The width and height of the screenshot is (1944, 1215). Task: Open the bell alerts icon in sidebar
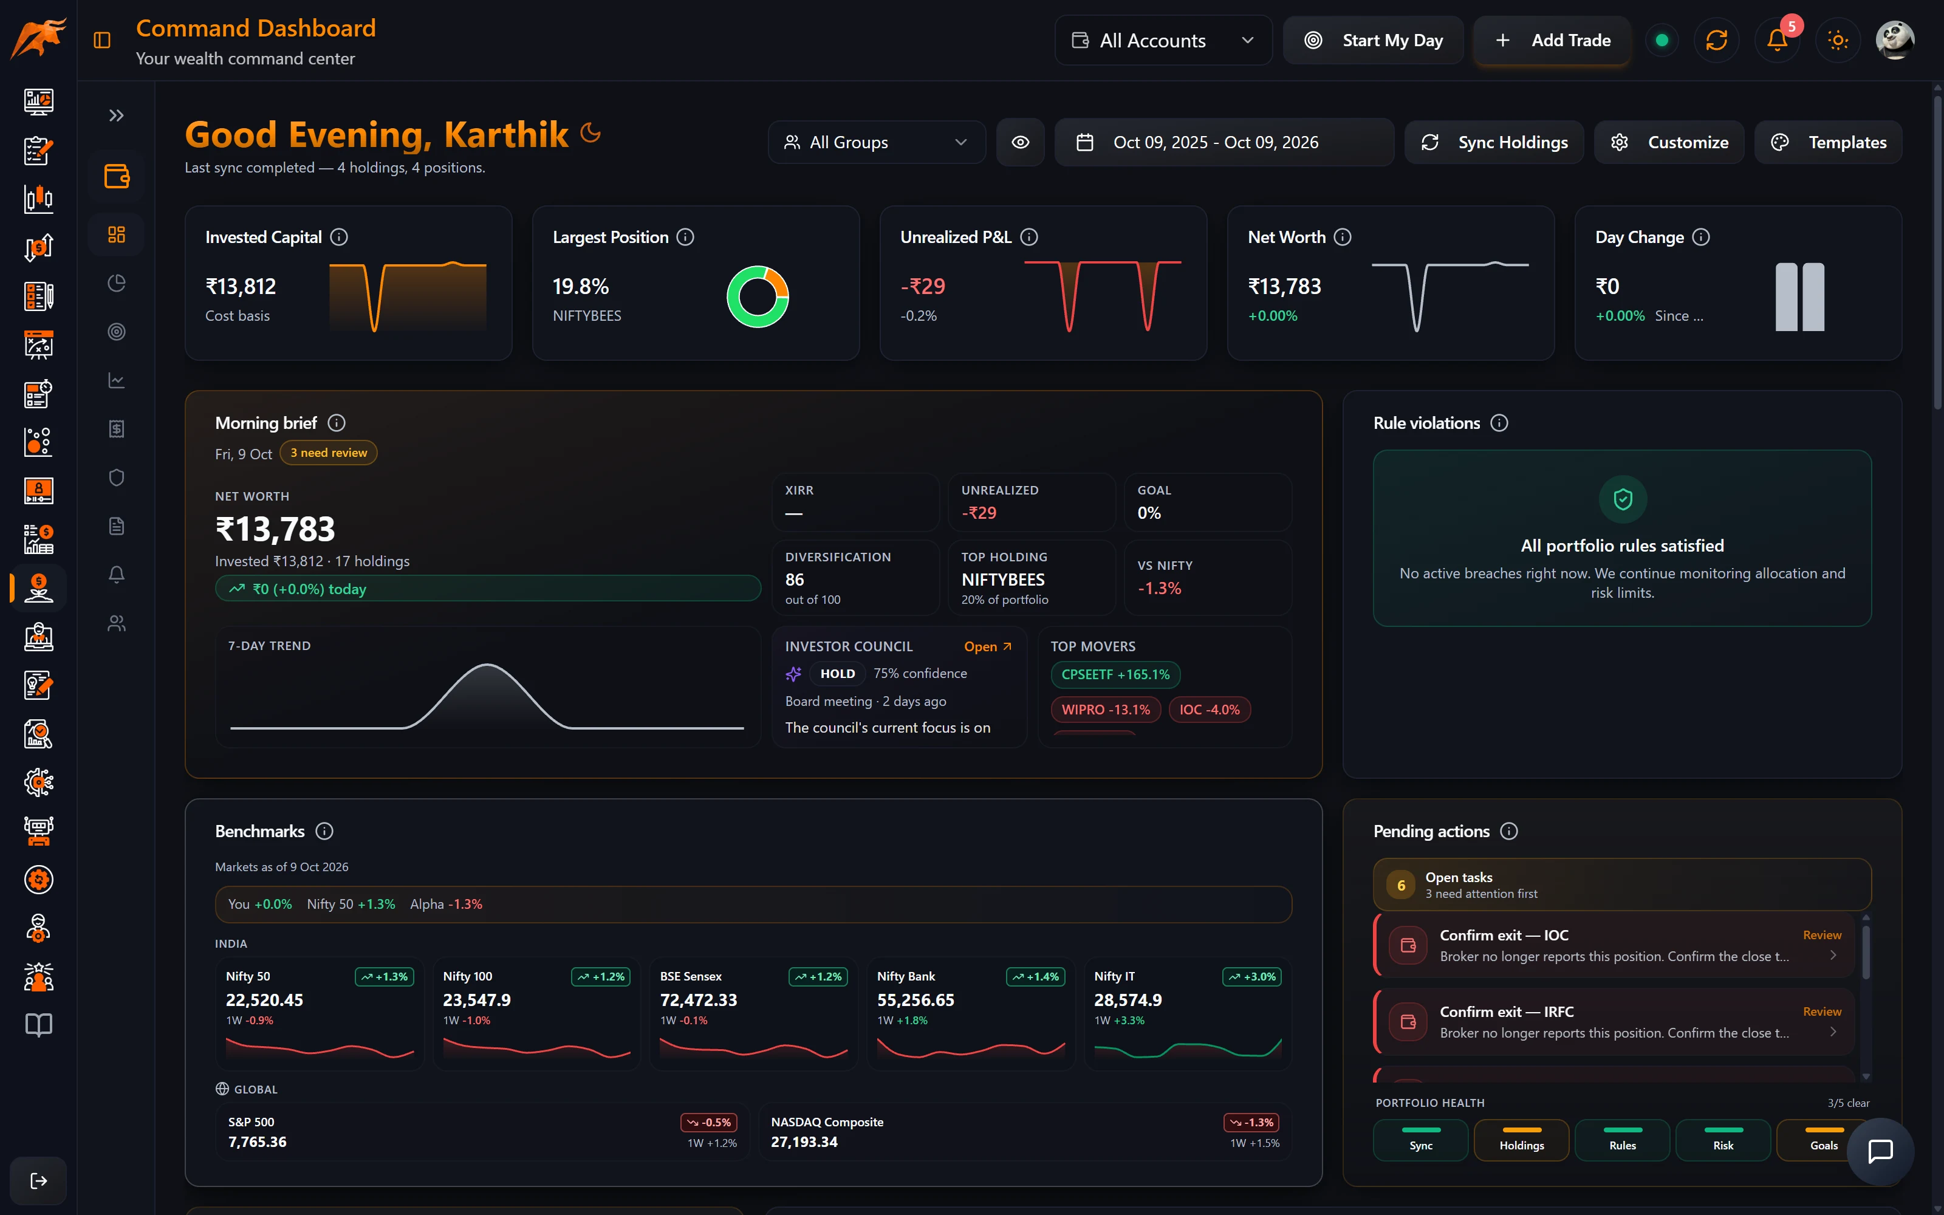[117, 575]
